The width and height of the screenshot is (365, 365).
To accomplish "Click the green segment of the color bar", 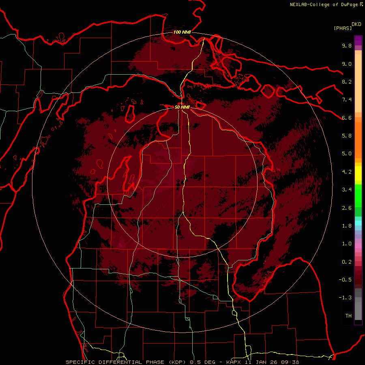I will [358, 196].
